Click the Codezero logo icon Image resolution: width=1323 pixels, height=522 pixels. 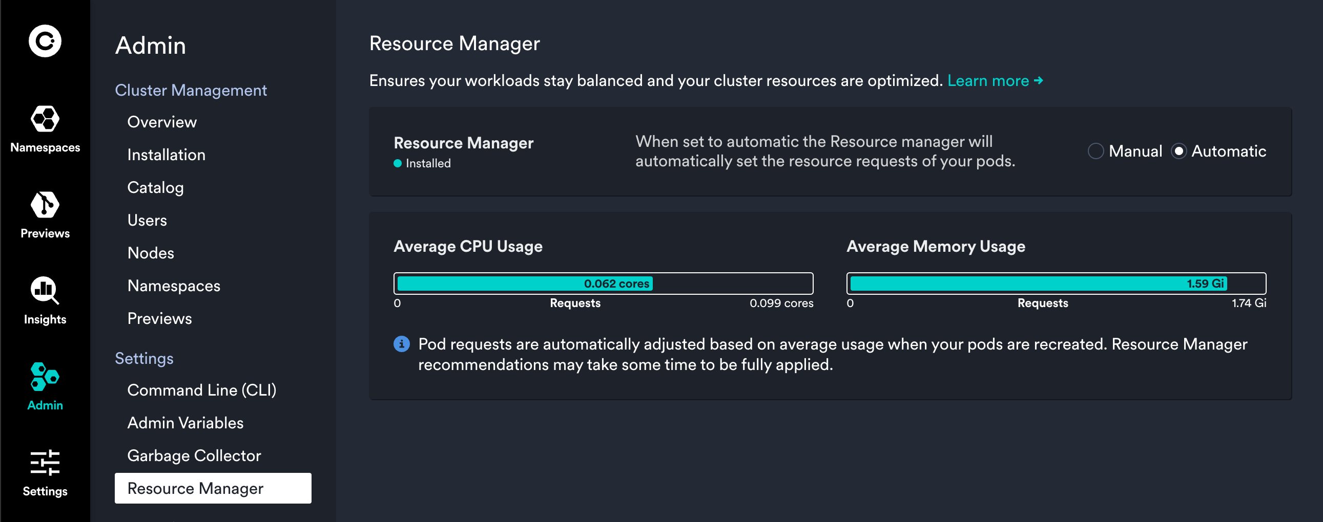point(45,41)
